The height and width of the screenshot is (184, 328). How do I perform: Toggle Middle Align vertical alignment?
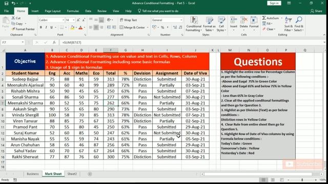[x=96, y=20]
